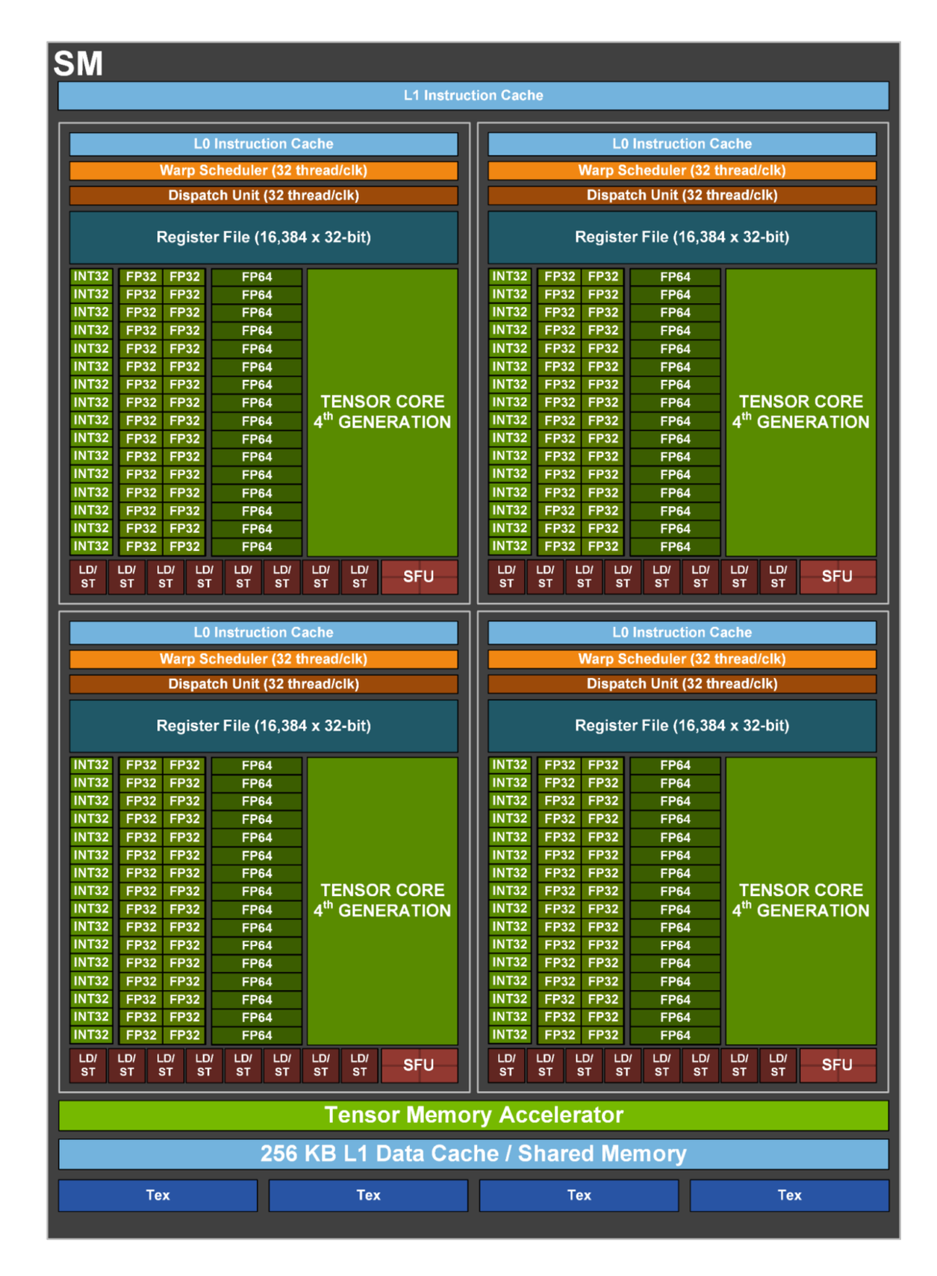
Task: Click L0 Instruction Cache in upper-right partition
Action: (682, 143)
